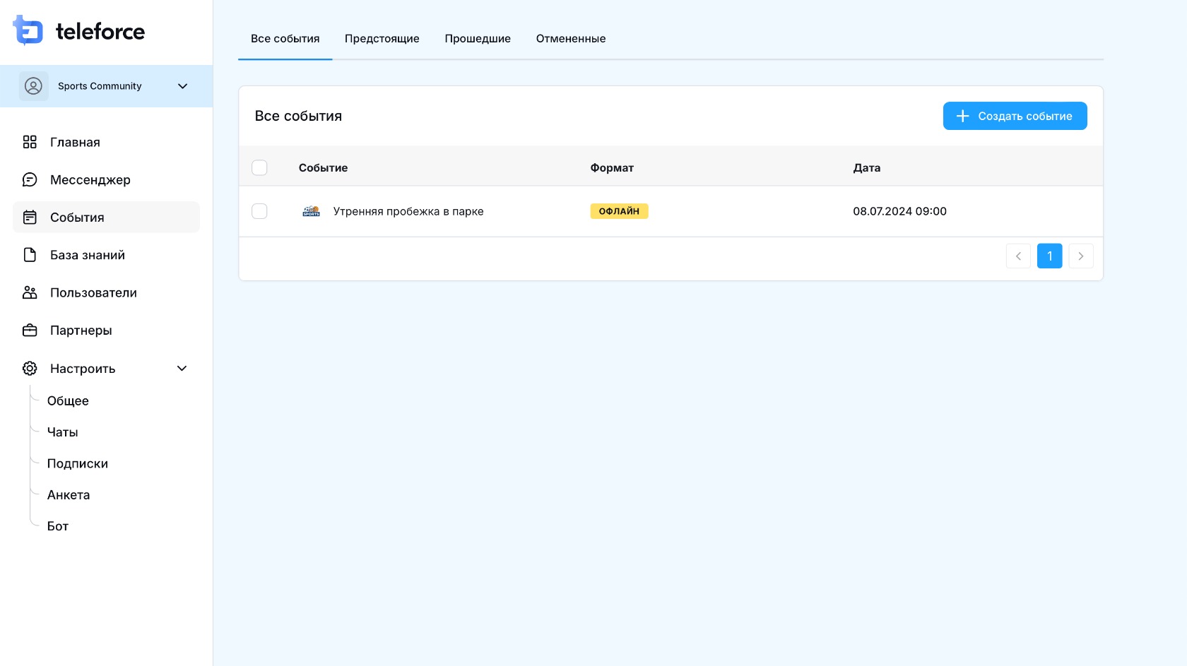Viewport: 1187px width, 666px height.
Task: Click the Формат column header
Action: click(x=612, y=168)
